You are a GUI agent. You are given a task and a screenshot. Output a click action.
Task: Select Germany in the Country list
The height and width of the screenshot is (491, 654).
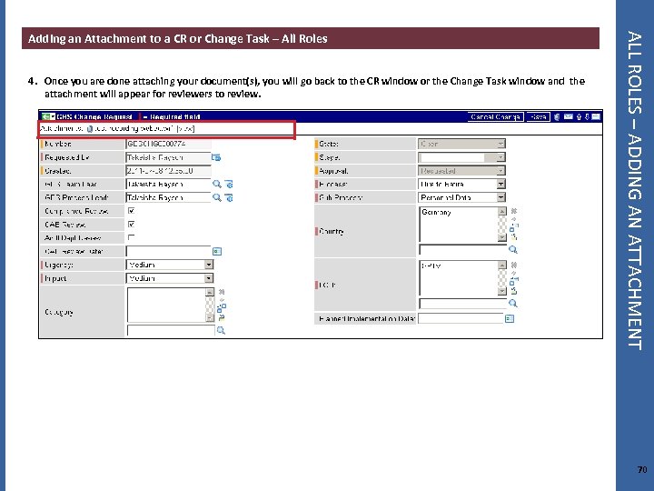coord(436,212)
